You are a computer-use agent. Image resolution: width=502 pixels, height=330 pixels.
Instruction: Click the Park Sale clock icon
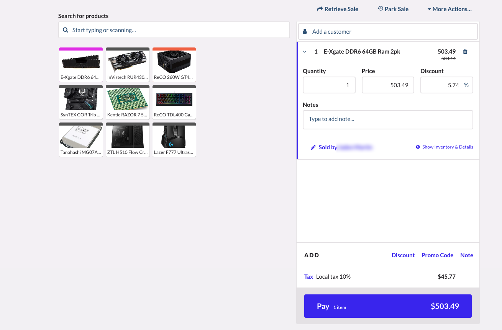pyautogui.click(x=380, y=9)
